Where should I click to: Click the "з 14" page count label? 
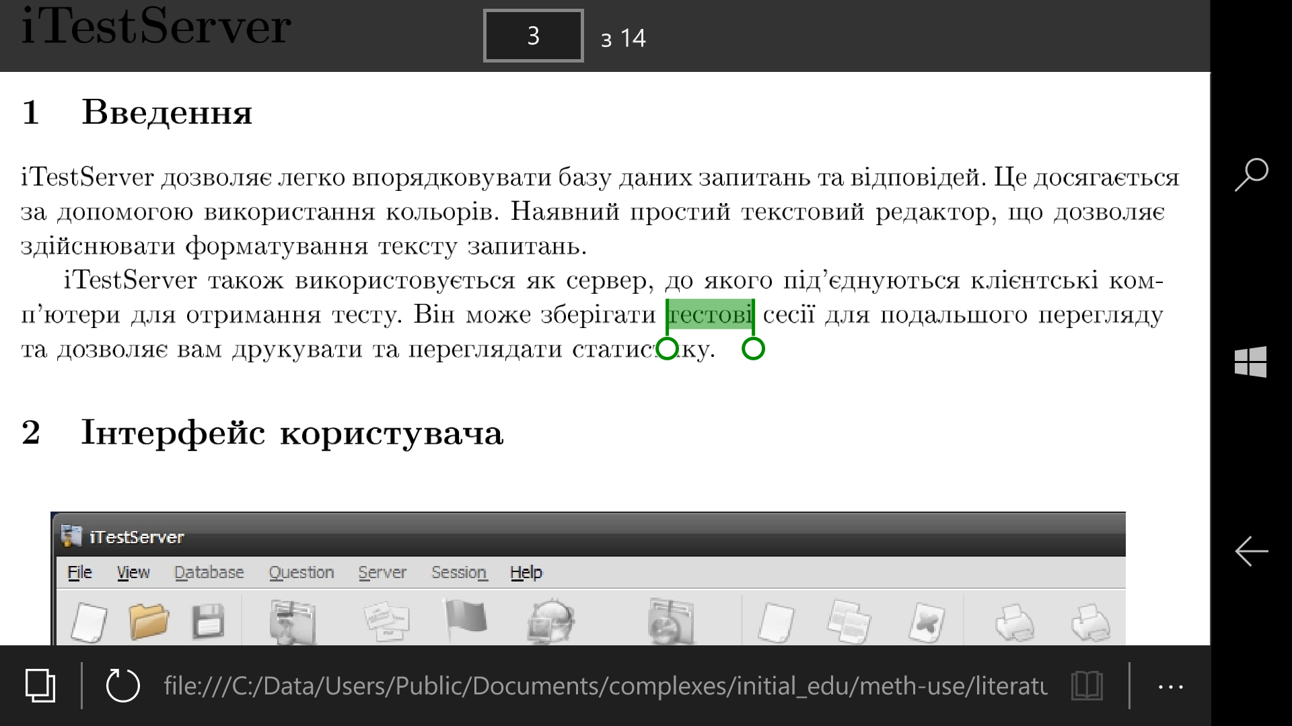[x=623, y=38]
